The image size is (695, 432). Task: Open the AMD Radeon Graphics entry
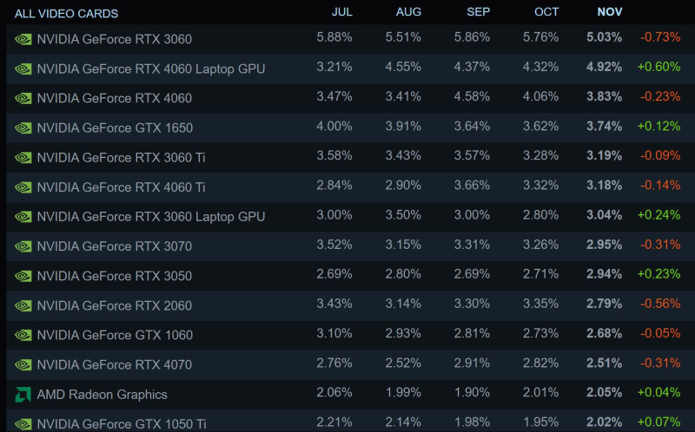click(x=102, y=394)
